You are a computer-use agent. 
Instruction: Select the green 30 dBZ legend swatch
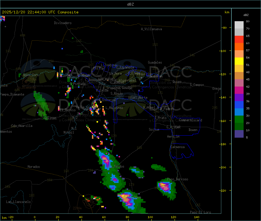tap(239, 119)
